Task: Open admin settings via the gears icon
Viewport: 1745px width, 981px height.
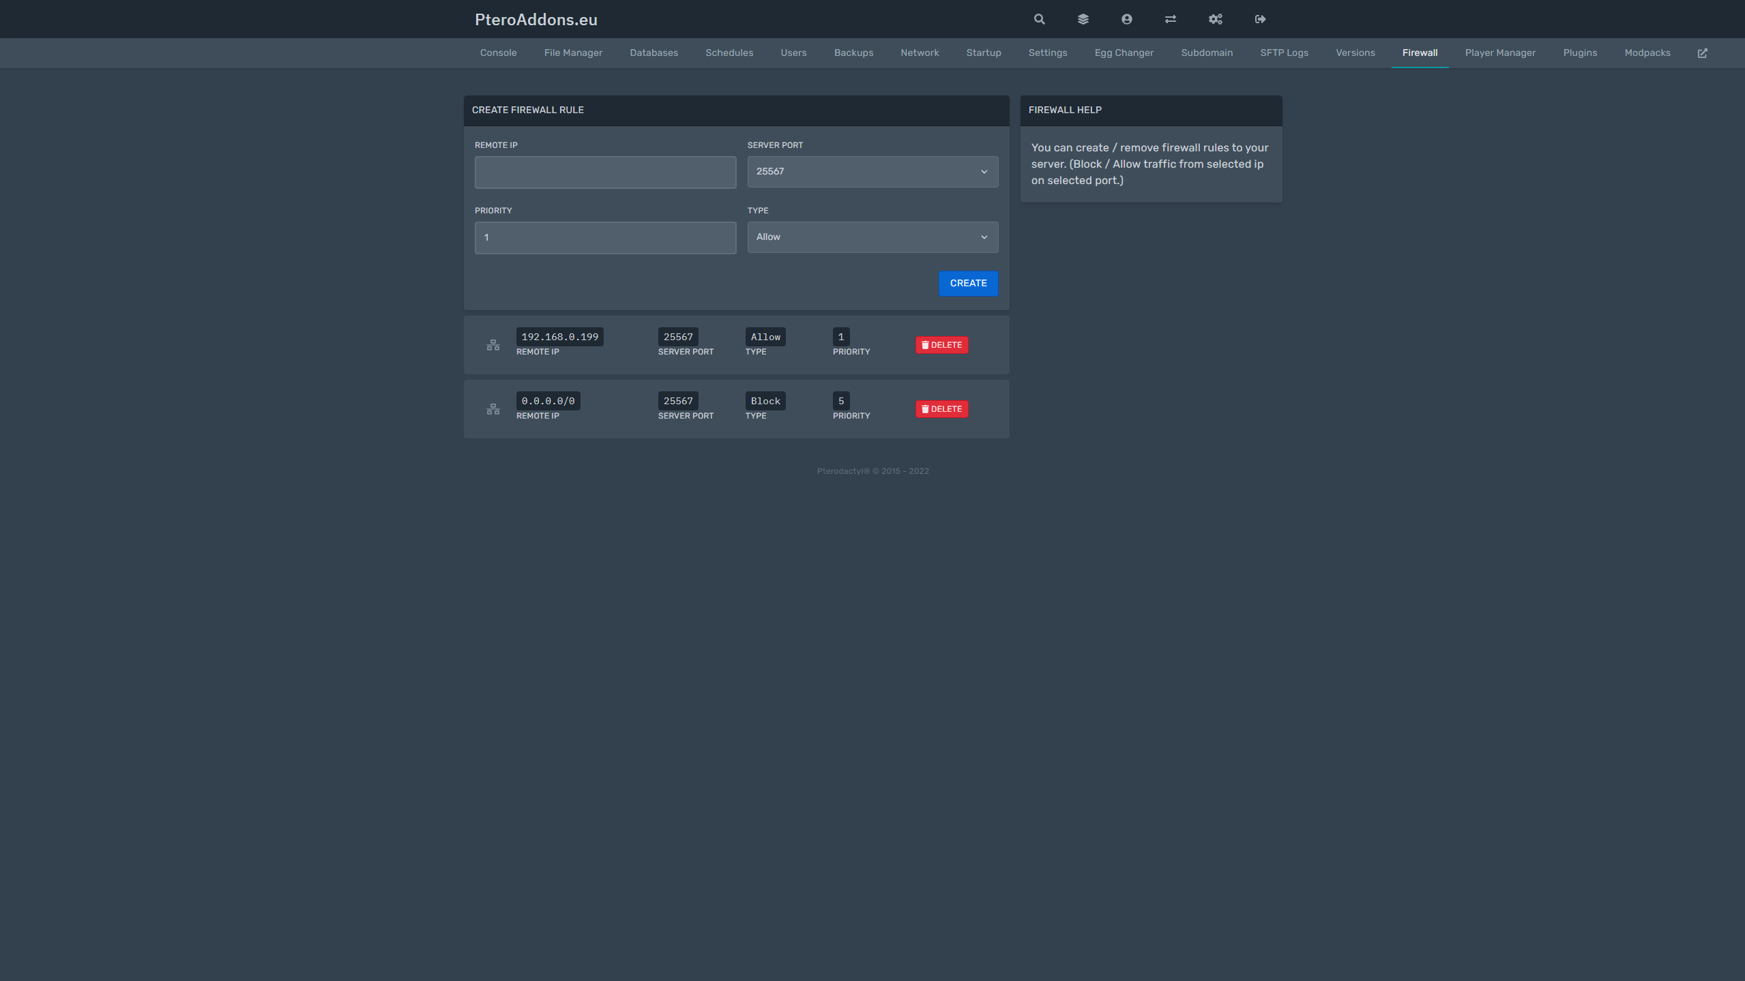Action: (x=1215, y=19)
